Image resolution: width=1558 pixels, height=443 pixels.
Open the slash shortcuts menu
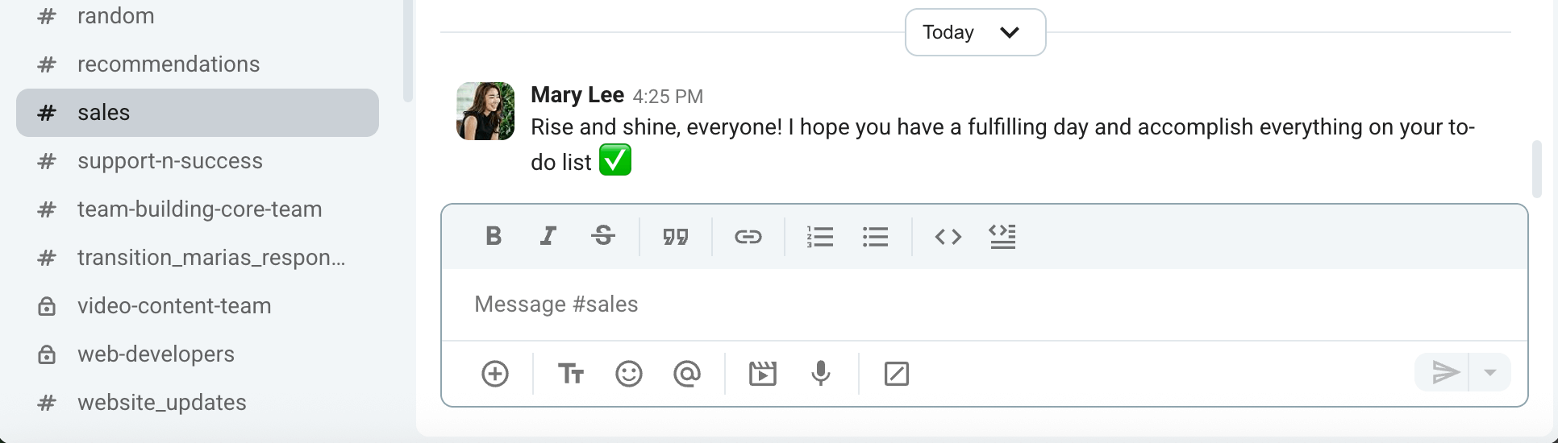tap(896, 374)
